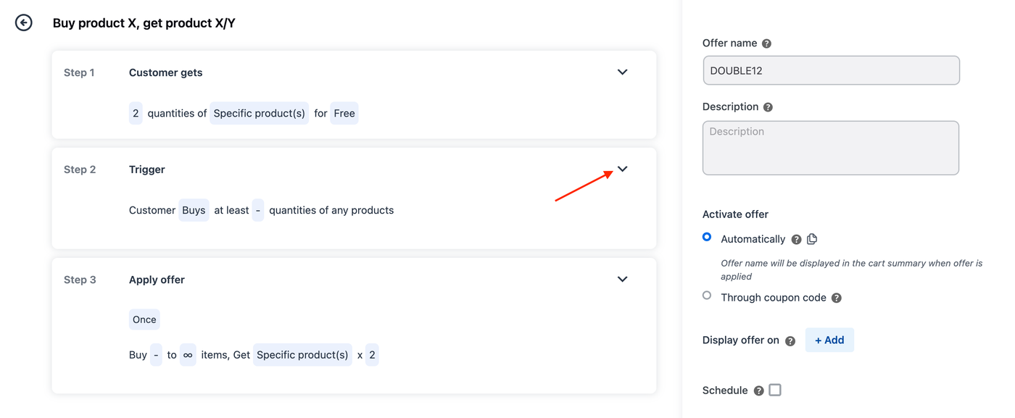Viewport: 1015px width, 418px height.
Task: Select the Automatically radio button
Action: point(707,238)
